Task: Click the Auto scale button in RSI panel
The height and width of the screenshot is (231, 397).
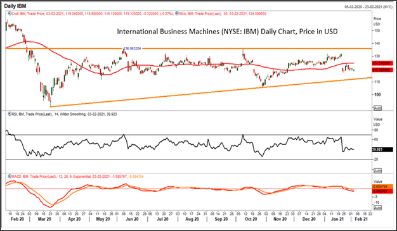Action: pyautogui.click(x=377, y=171)
